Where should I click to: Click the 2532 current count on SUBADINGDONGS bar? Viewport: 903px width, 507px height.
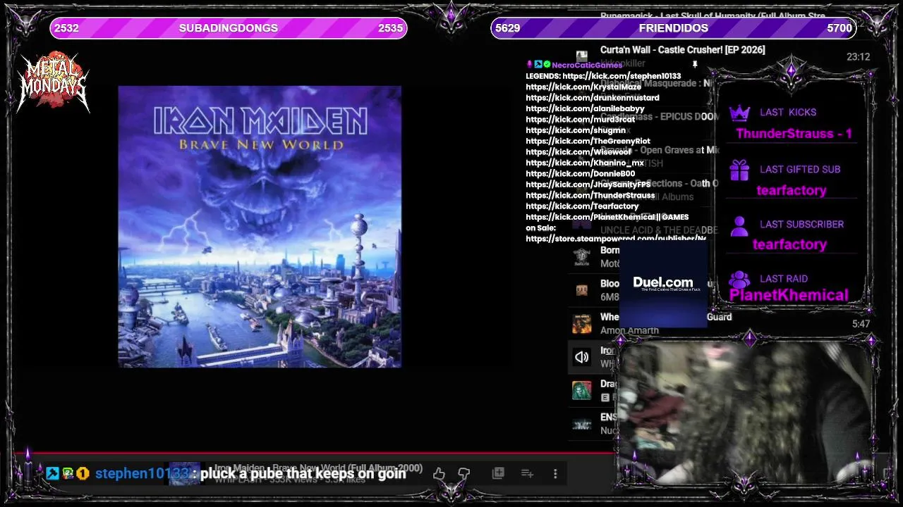tap(66, 28)
